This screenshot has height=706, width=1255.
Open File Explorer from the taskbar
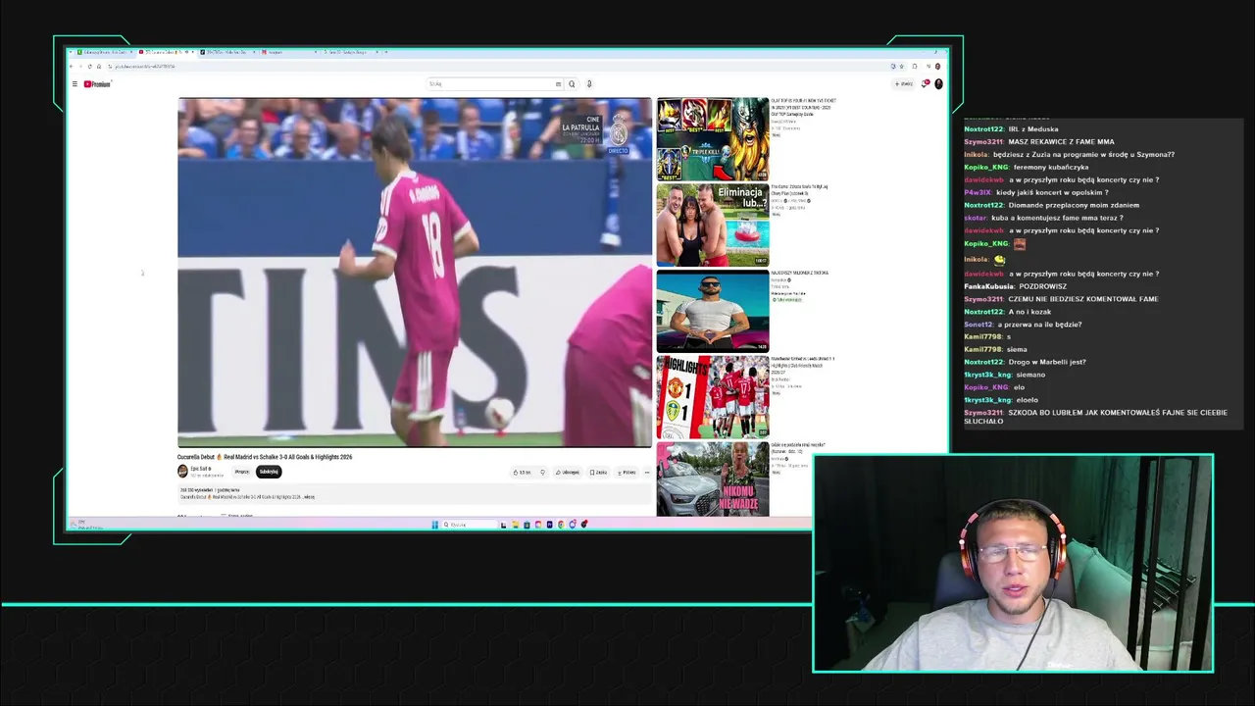516,525
